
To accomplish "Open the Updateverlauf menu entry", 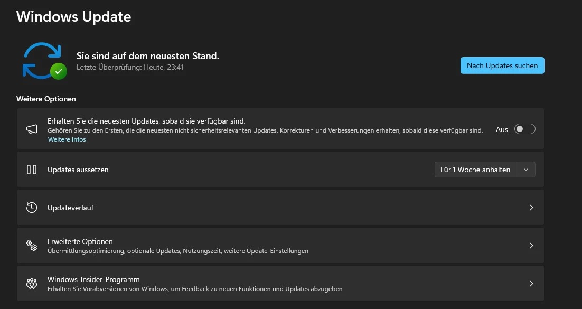I will tap(280, 208).
